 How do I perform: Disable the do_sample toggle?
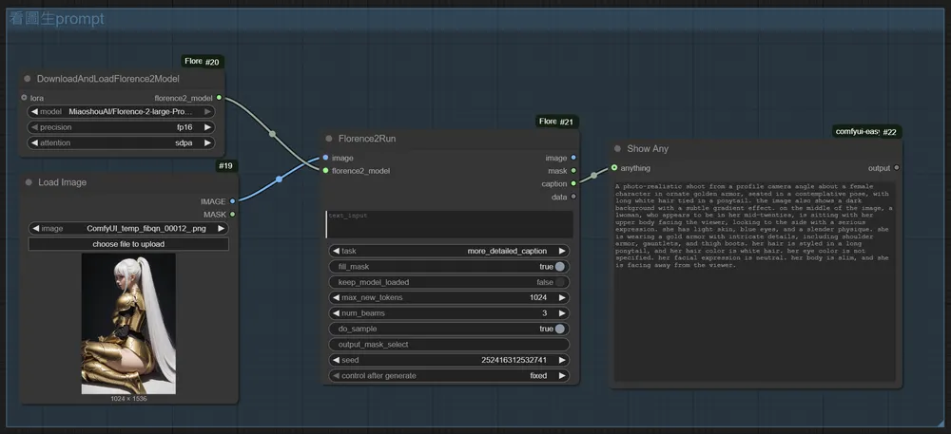point(560,329)
